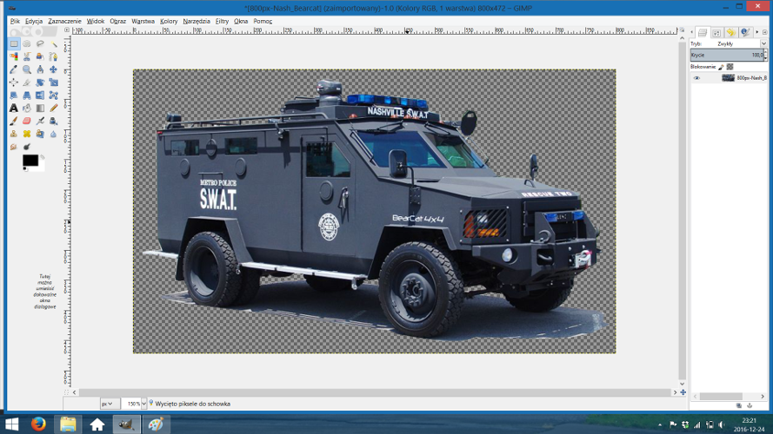The height and width of the screenshot is (434, 773).
Task: Open the 150% zoom level dropdown
Action: (144, 404)
